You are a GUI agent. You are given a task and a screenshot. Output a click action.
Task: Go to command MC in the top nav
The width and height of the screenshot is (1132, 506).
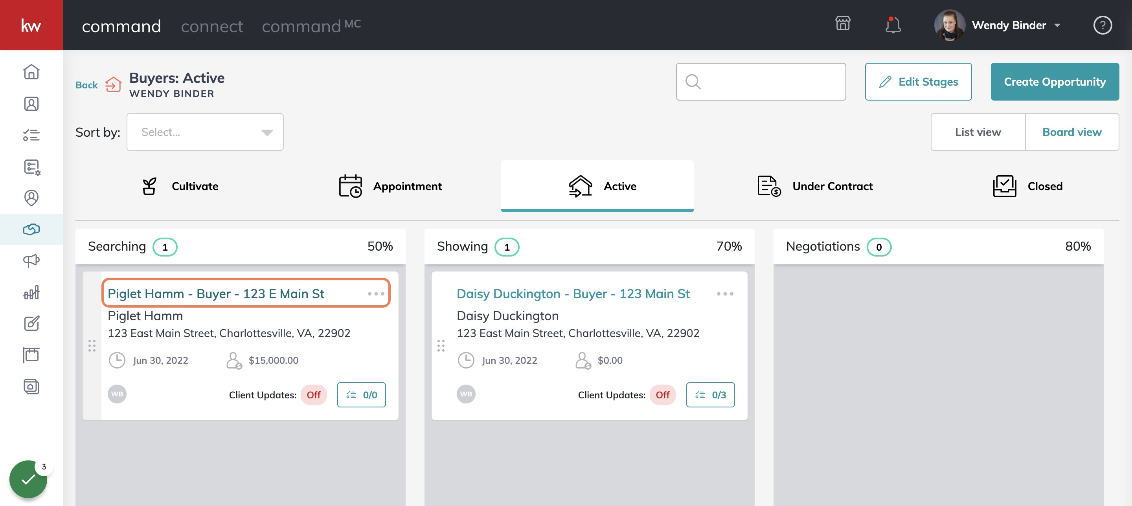coord(311,26)
